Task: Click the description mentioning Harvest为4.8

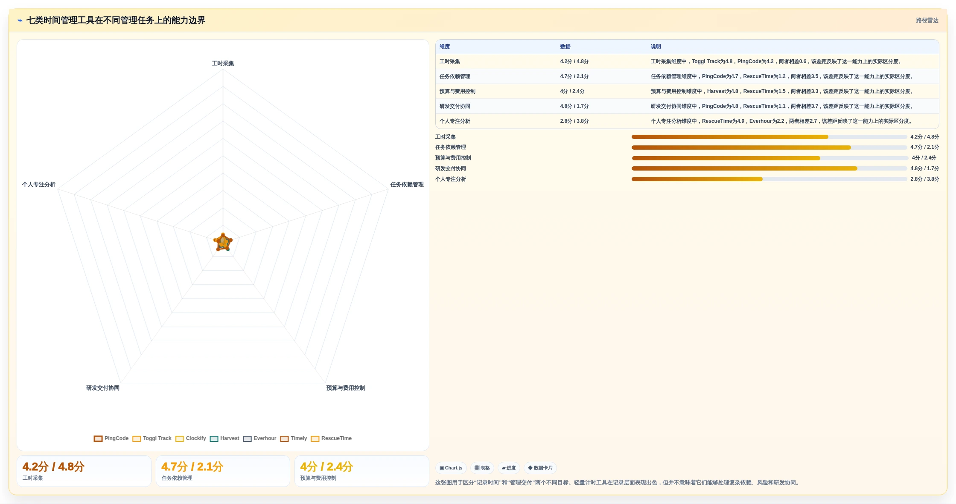Action: click(783, 91)
